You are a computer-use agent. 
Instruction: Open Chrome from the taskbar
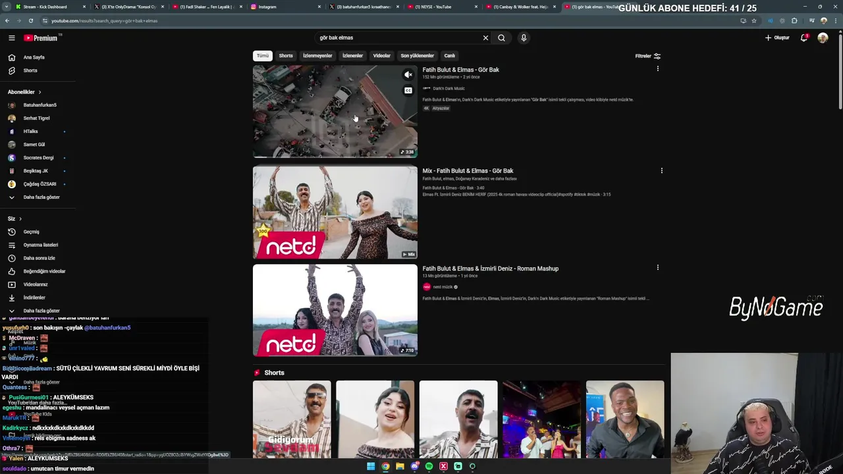385,466
